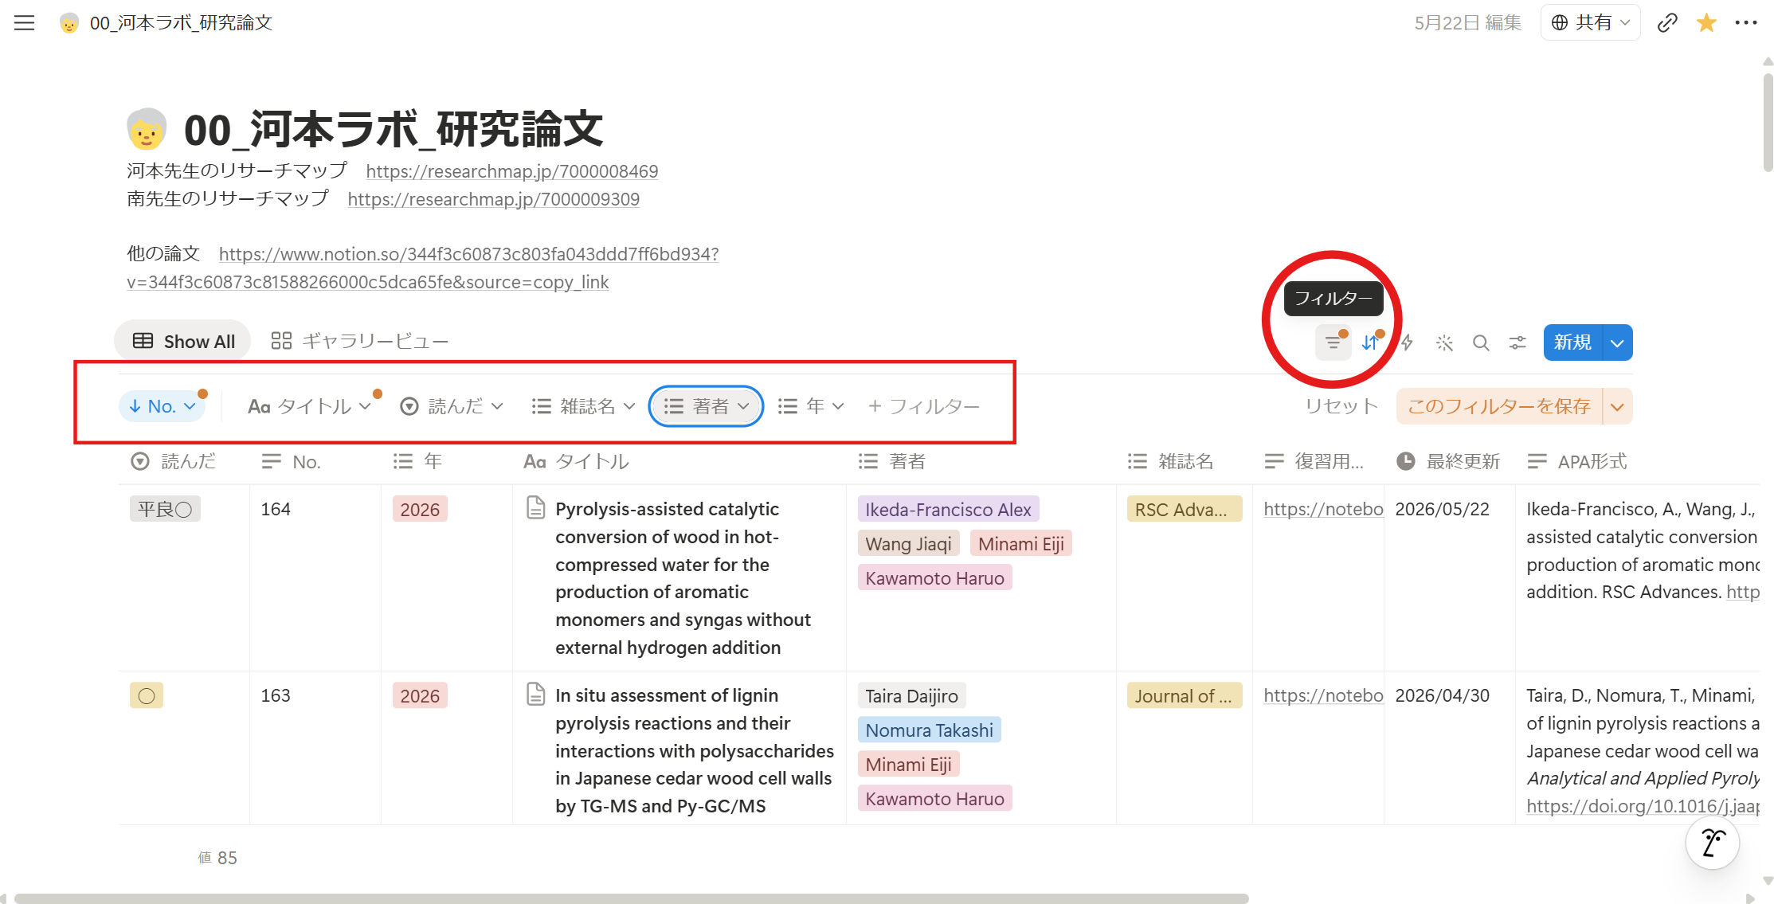Open the sort arrows icon

pos(1370,343)
